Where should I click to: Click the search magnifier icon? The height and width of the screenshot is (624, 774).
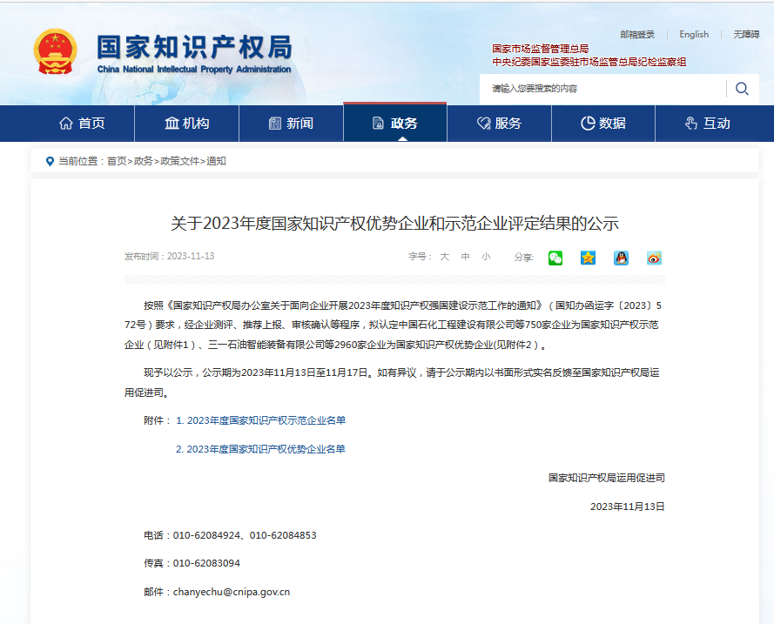742,89
